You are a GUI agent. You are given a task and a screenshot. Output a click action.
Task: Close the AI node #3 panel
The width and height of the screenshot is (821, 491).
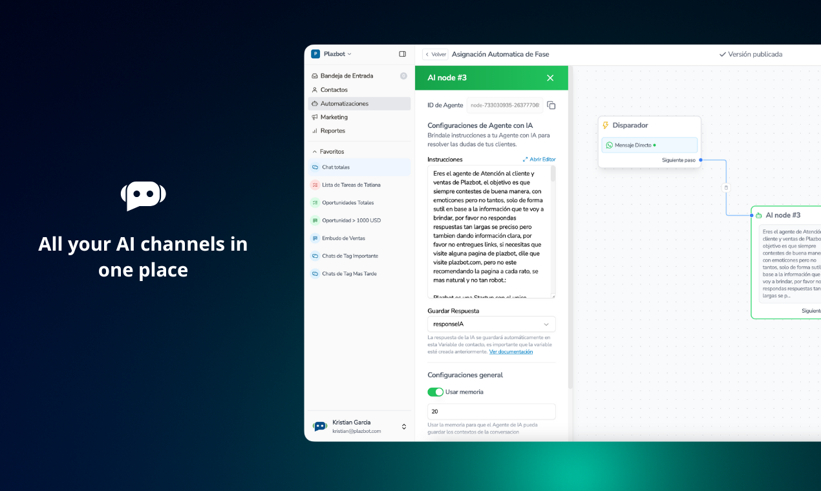click(550, 78)
